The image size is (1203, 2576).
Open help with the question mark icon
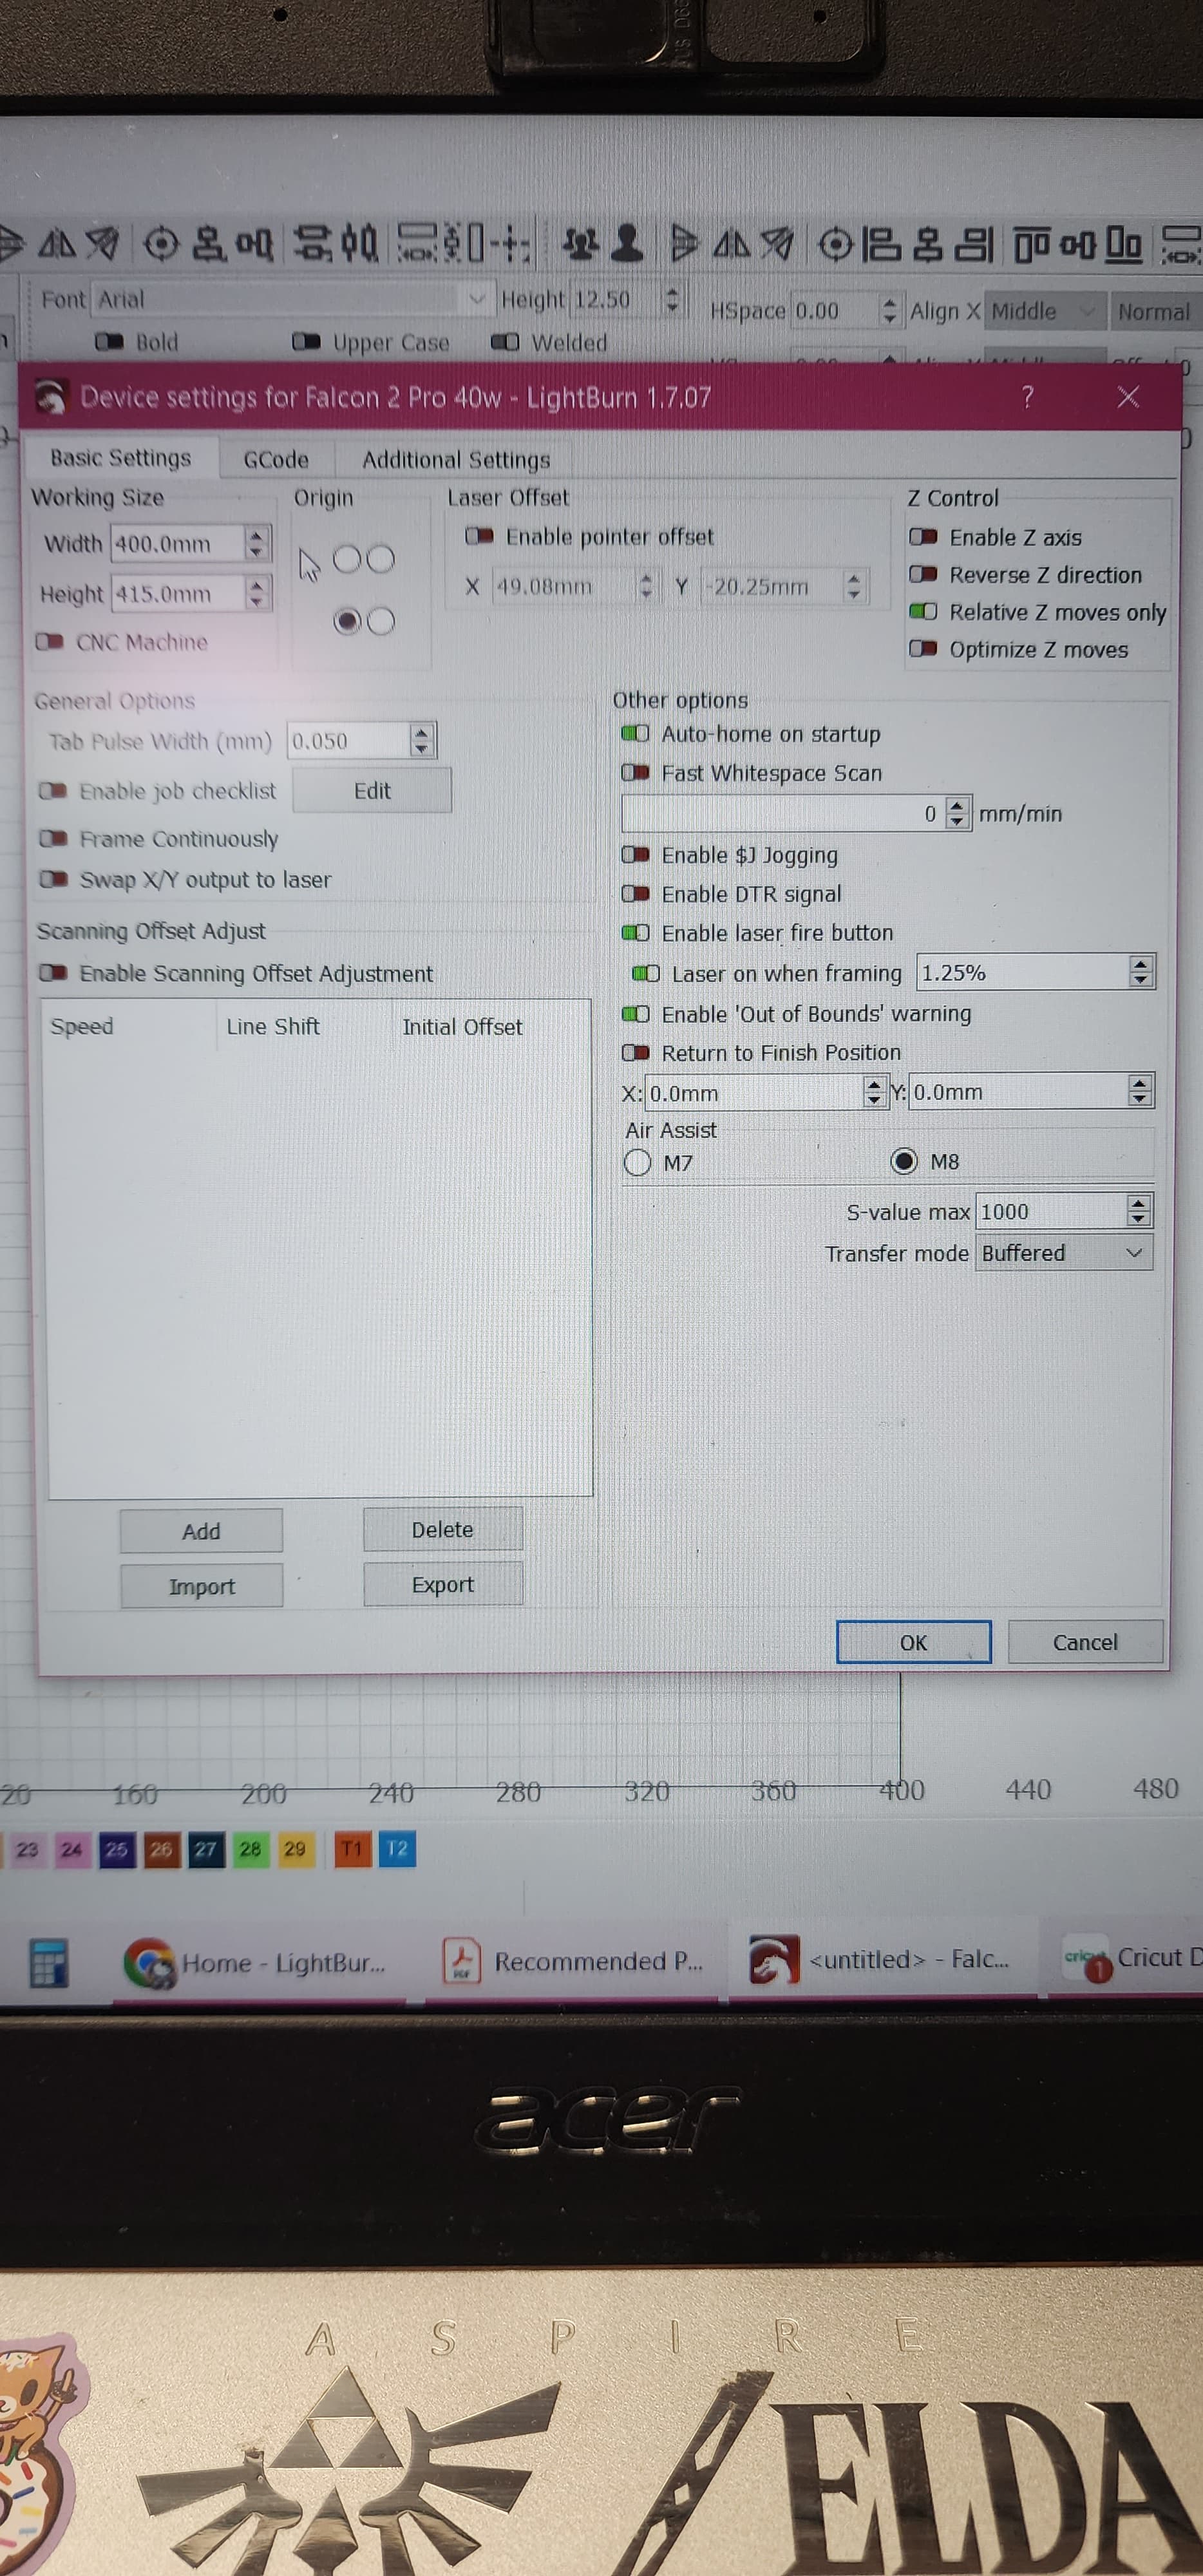coord(1027,397)
